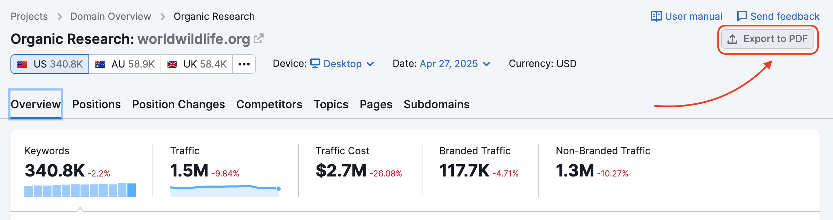Click the US flag database icon

[23, 64]
